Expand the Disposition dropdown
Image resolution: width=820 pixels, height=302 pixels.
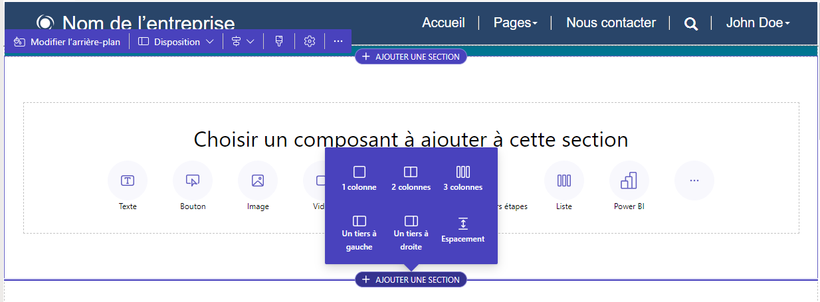[x=176, y=42]
